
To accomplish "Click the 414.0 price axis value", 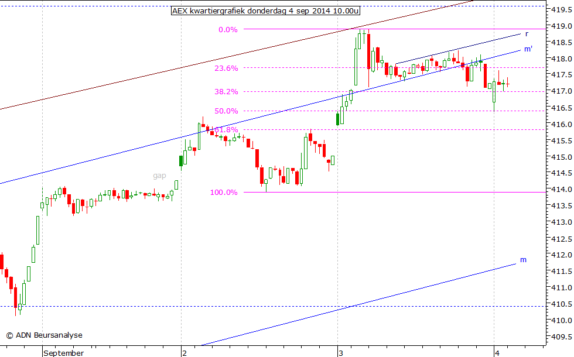I will [x=561, y=190].
